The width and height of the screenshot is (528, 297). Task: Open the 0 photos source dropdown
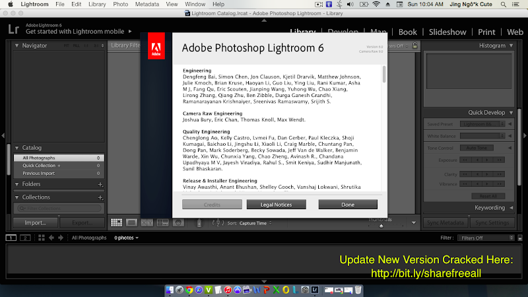tap(126, 238)
